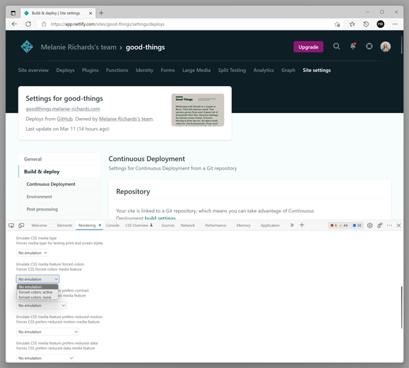The height and width of the screenshot is (368, 409).
Task: Select Post processing in sidebar
Action: (59, 209)
